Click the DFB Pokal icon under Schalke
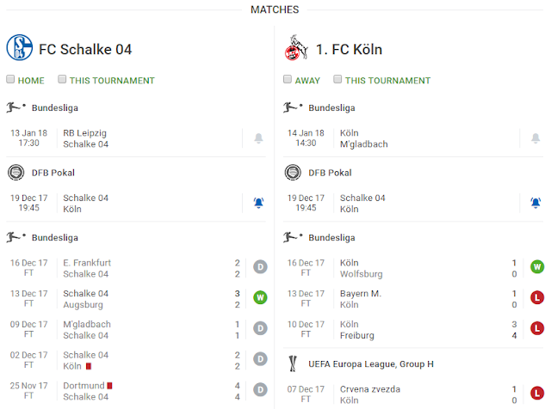The image size is (551, 409). (15, 173)
